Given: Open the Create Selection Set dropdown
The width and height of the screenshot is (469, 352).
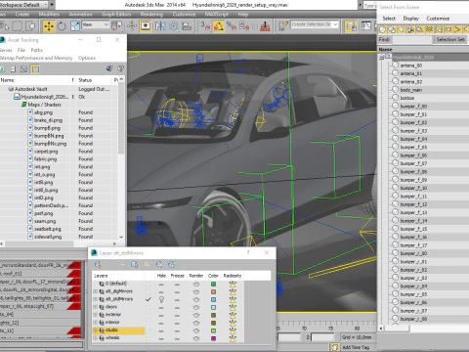Looking at the screenshot, I should tap(315, 24).
